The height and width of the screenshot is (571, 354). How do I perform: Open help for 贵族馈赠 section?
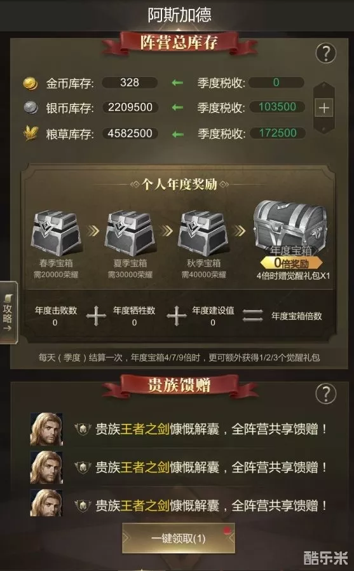[325, 393]
